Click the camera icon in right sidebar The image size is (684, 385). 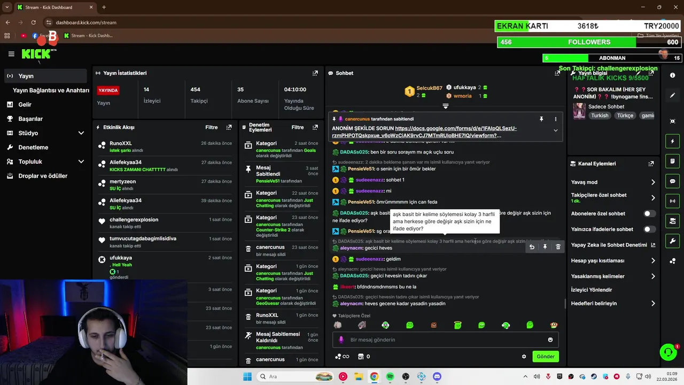(672, 121)
